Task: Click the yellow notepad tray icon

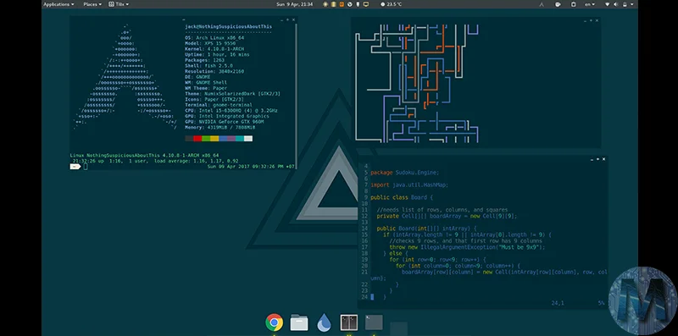Action: coord(334,4)
